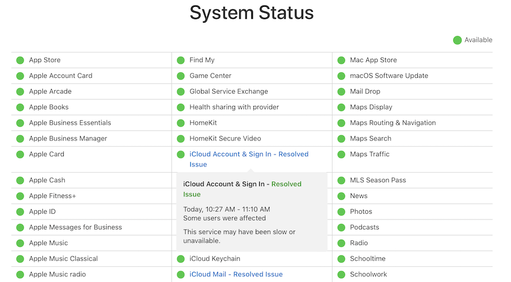Viewport: 511px width, 282px height.
Task: Click the green status dot beside Game Center
Action: tap(181, 76)
